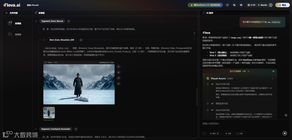Click the minimap outline marker on storyboard

click(194, 33)
